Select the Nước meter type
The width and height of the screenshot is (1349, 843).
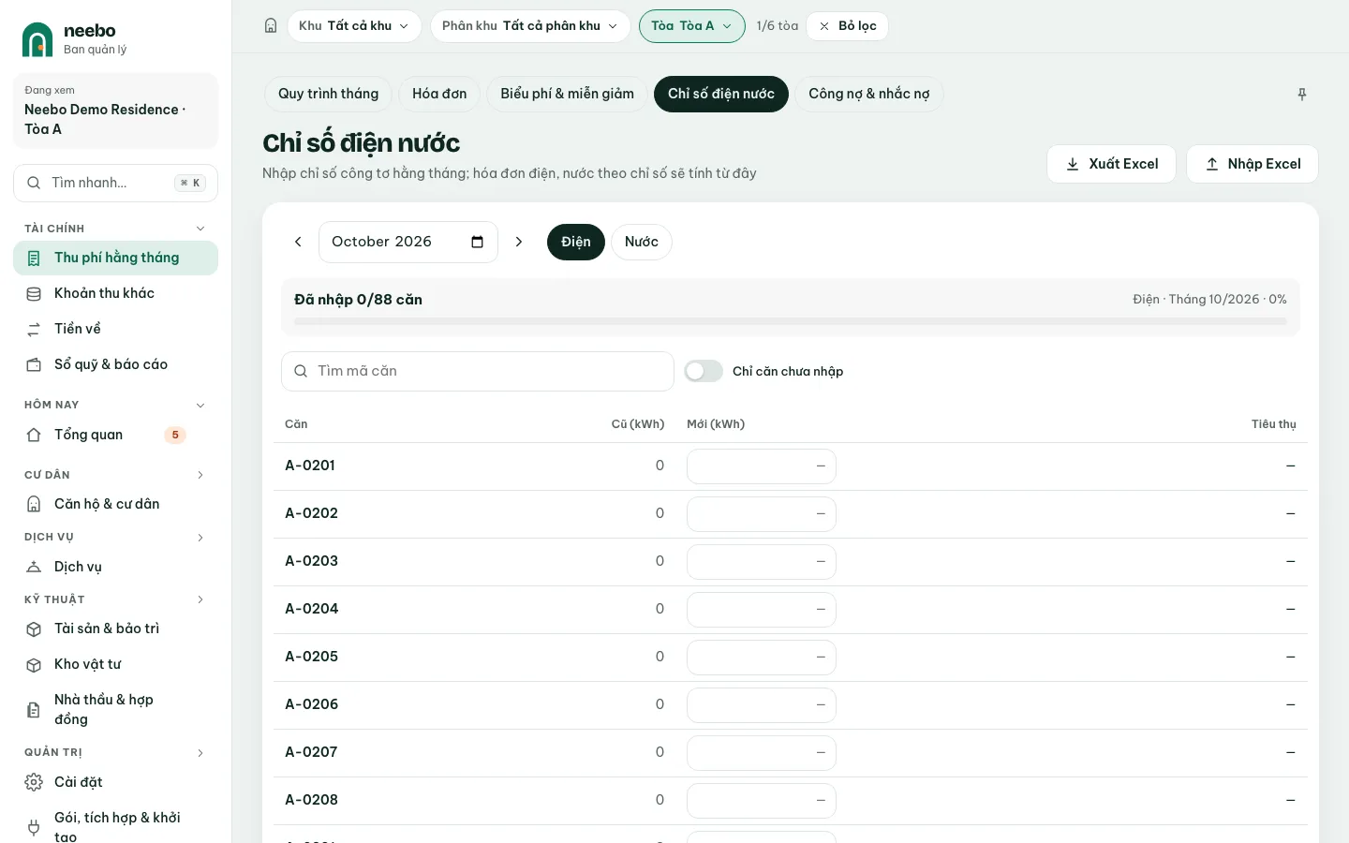pyautogui.click(x=642, y=242)
